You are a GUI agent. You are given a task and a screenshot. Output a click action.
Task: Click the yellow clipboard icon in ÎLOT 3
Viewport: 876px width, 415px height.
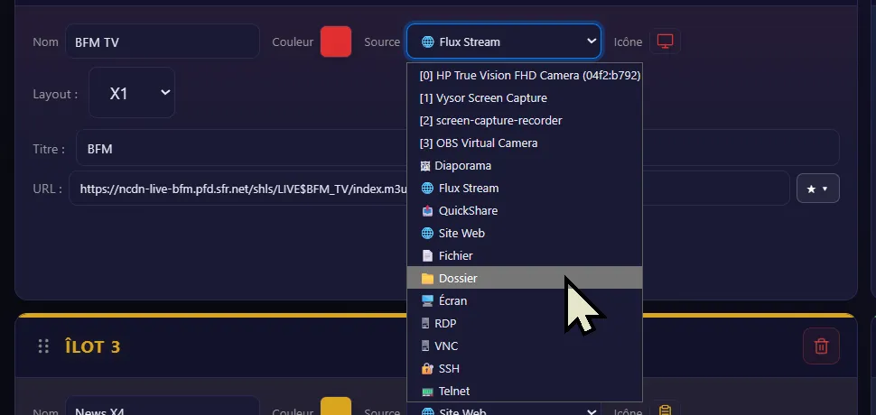665,410
